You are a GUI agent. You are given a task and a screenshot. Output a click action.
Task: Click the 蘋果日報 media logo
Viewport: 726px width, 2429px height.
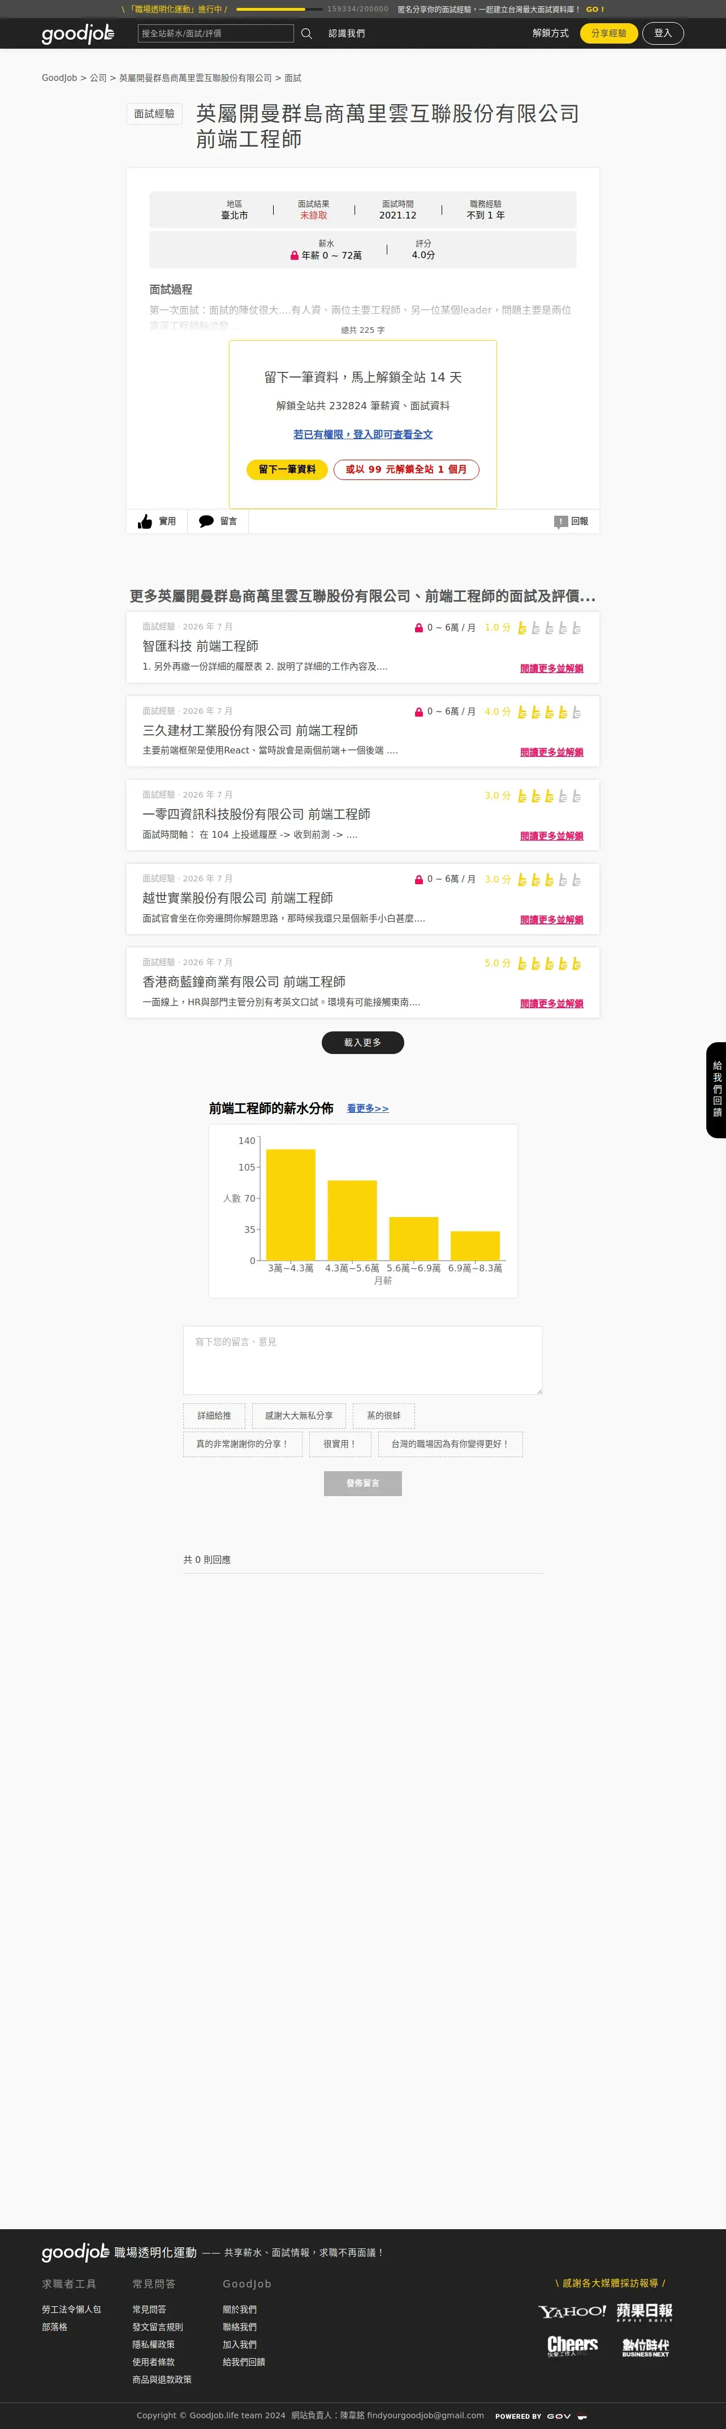pyautogui.click(x=645, y=2312)
